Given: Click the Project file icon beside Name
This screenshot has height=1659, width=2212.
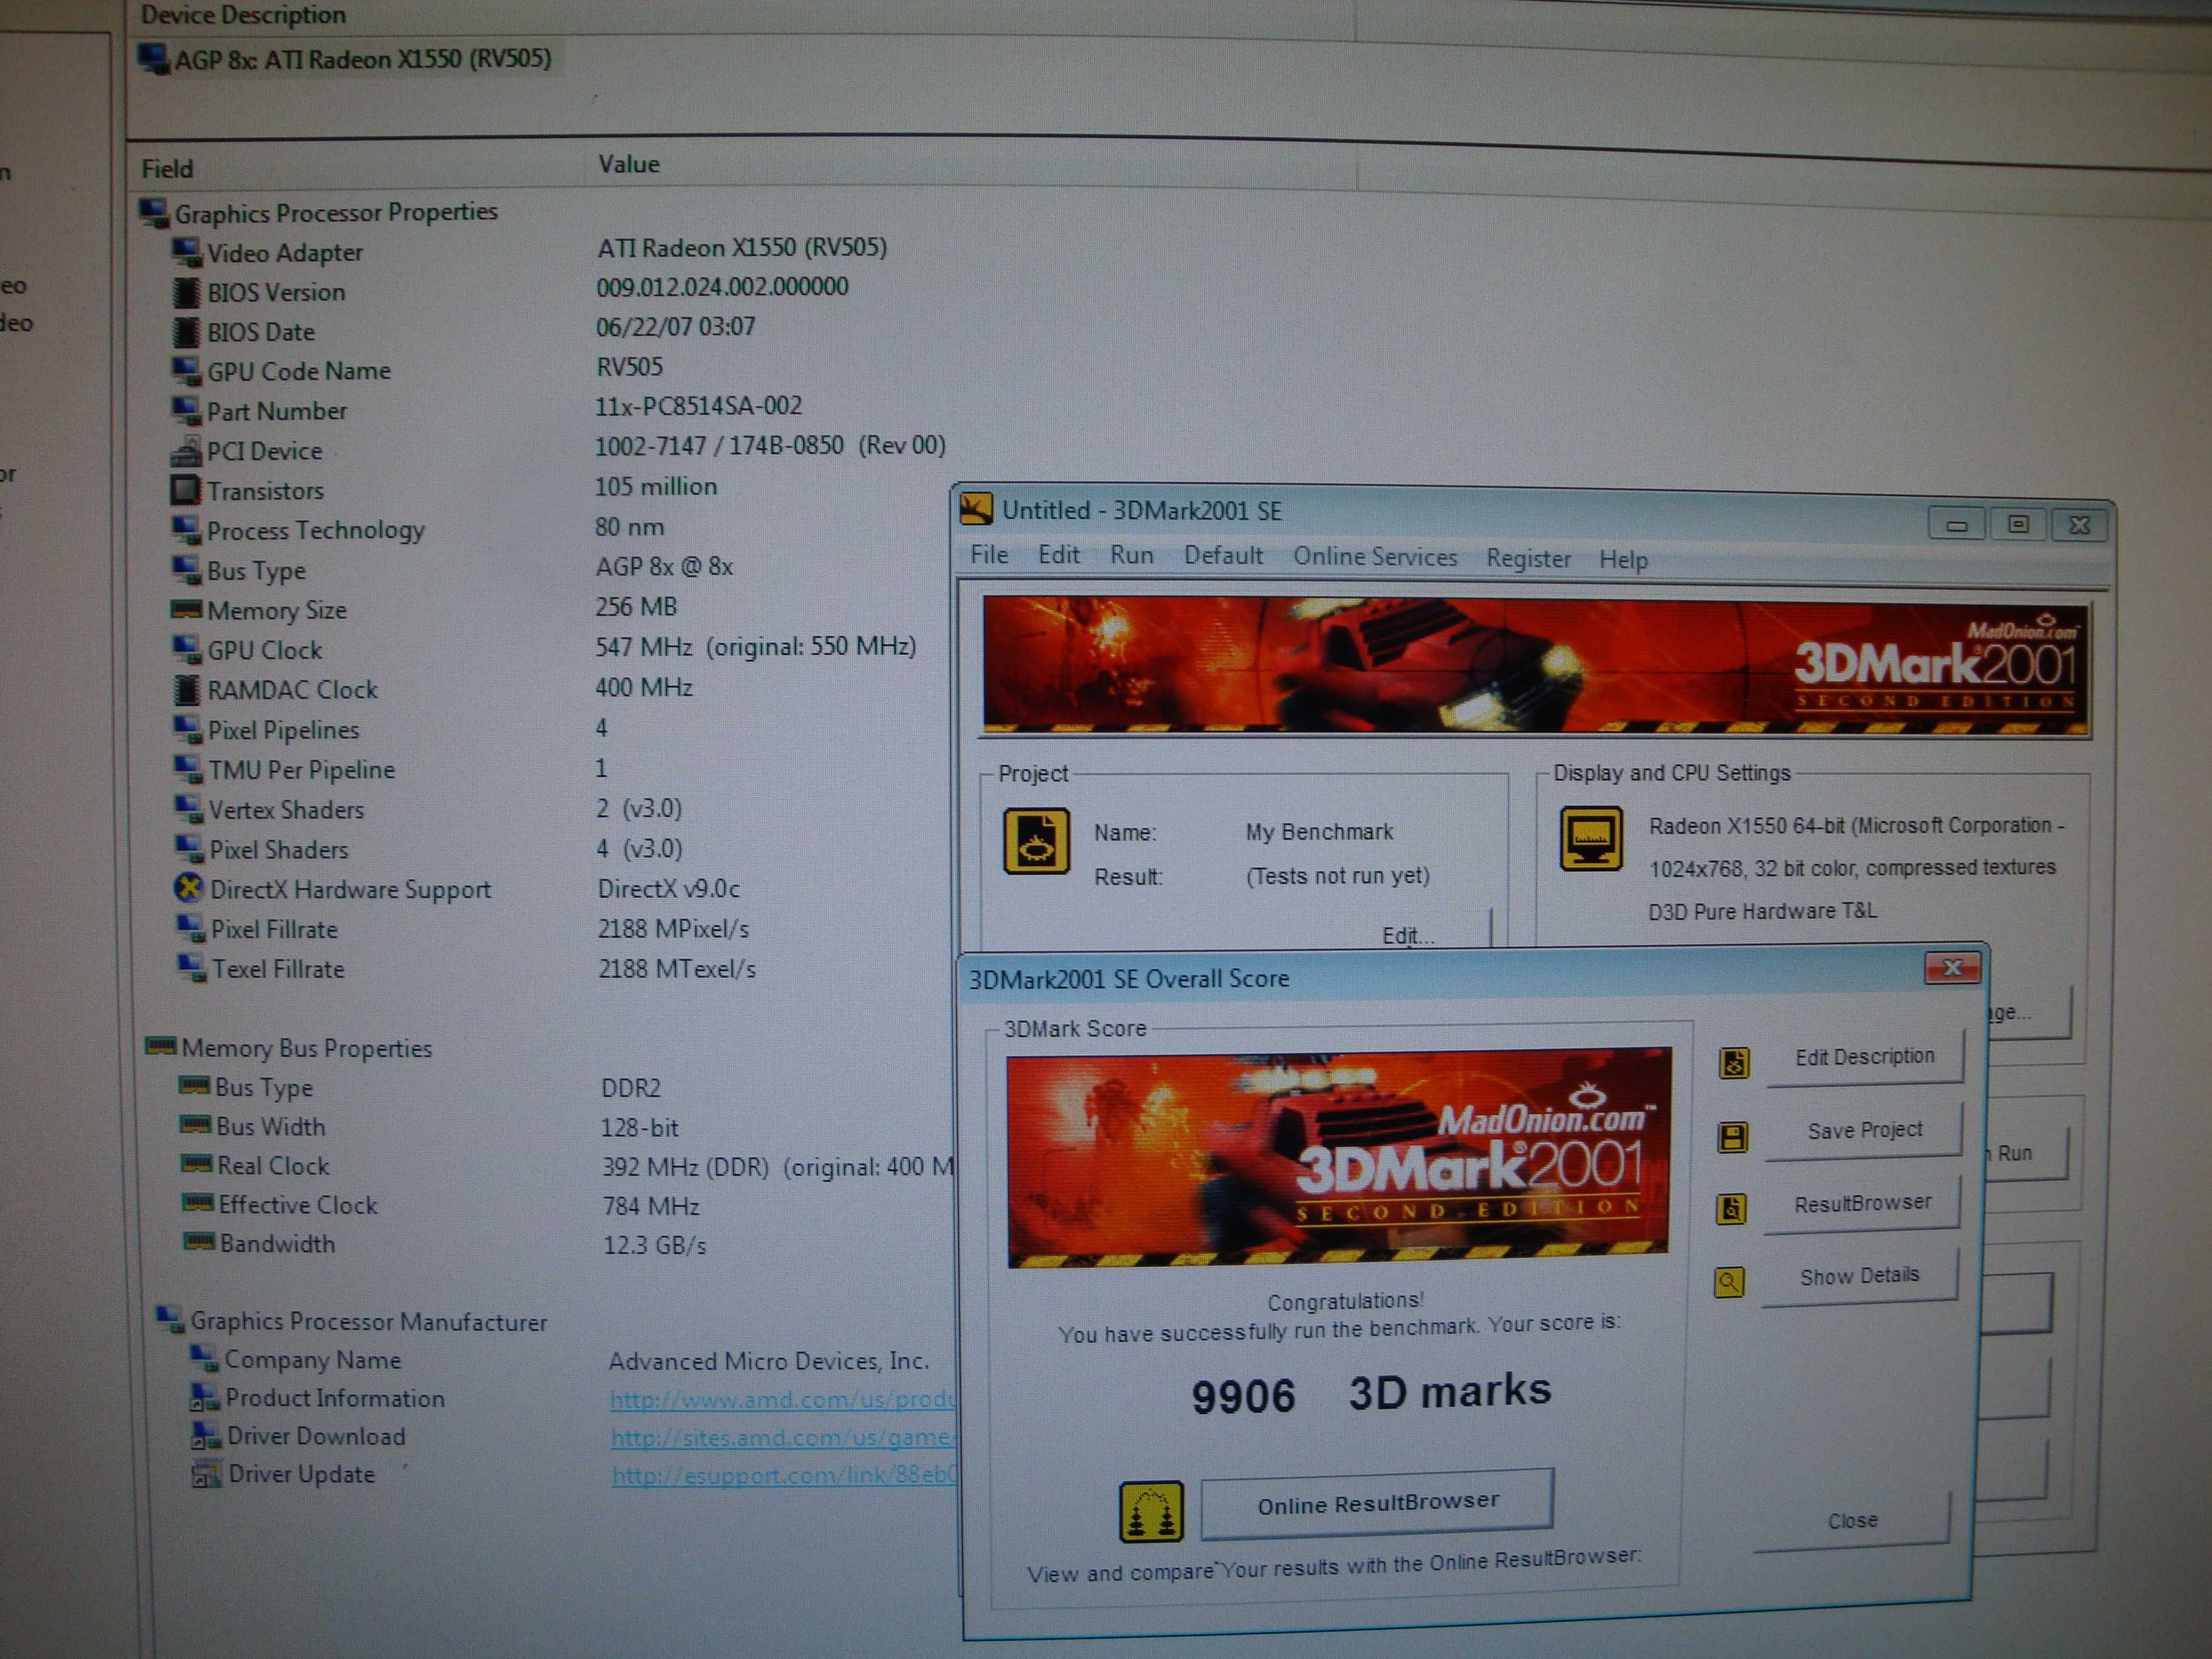Looking at the screenshot, I should pos(1036,841).
